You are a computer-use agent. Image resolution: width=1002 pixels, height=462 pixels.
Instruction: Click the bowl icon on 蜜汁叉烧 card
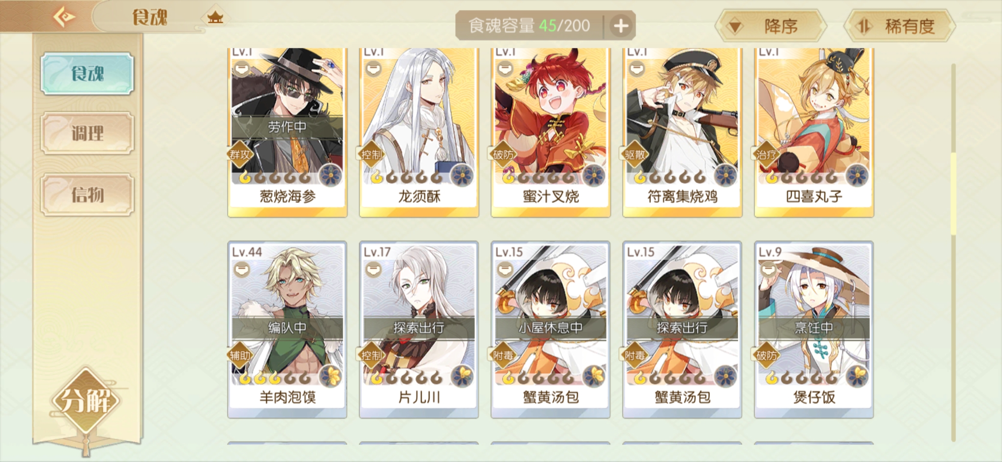(x=505, y=68)
